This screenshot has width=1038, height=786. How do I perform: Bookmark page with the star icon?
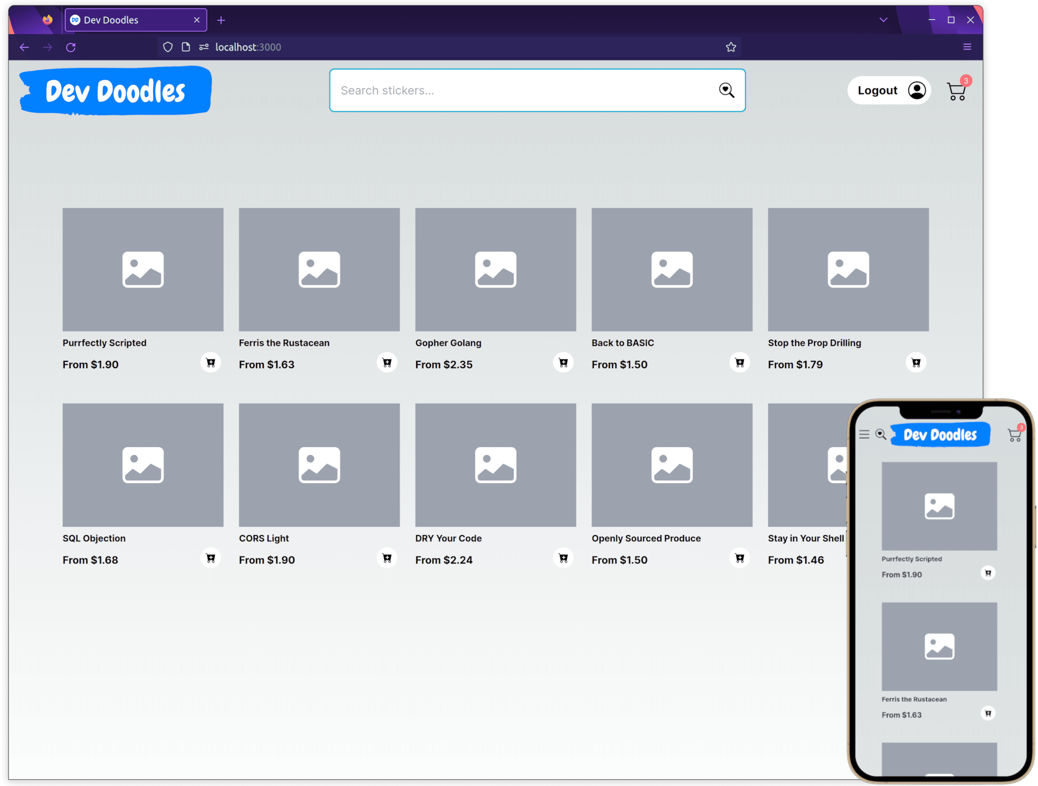pyautogui.click(x=731, y=47)
